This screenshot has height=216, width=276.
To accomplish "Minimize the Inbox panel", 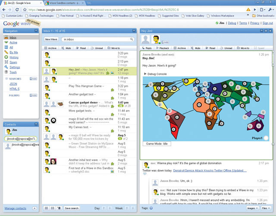I will pyautogui.click(x=134, y=31).
